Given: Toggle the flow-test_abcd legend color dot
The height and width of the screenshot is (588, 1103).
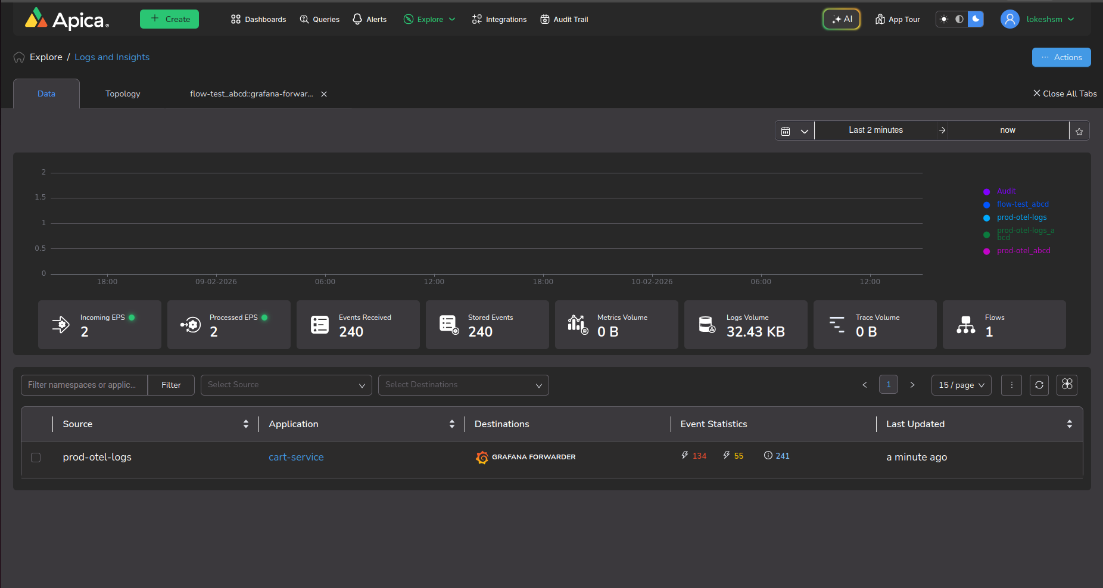Looking at the screenshot, I should coord(986,205).
